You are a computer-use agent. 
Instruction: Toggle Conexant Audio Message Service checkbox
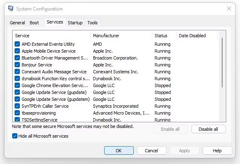[17, 72]
